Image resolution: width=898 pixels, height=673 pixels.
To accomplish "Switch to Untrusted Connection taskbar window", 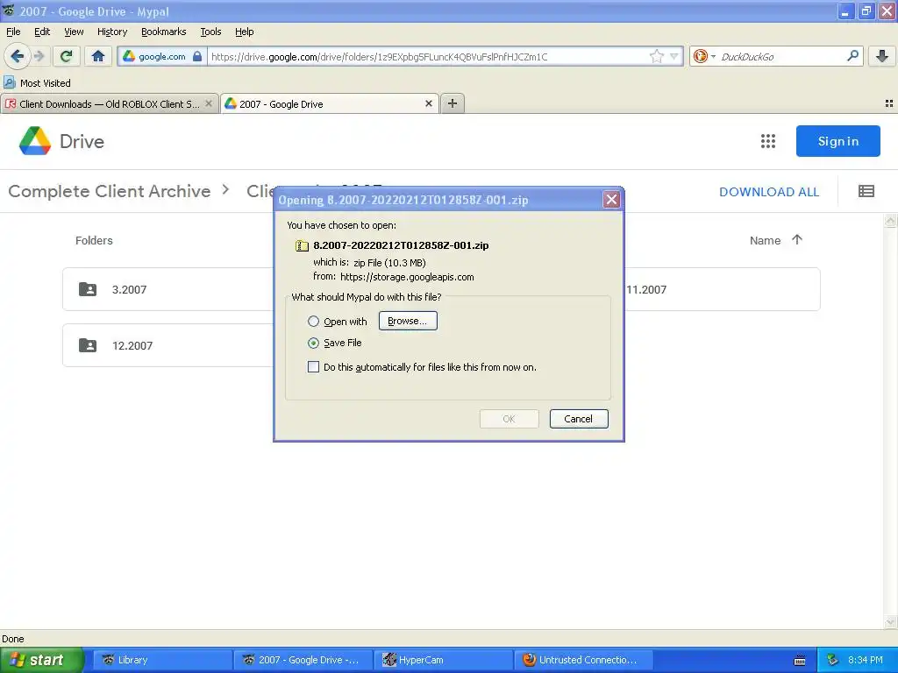I will tap(585, 660).
